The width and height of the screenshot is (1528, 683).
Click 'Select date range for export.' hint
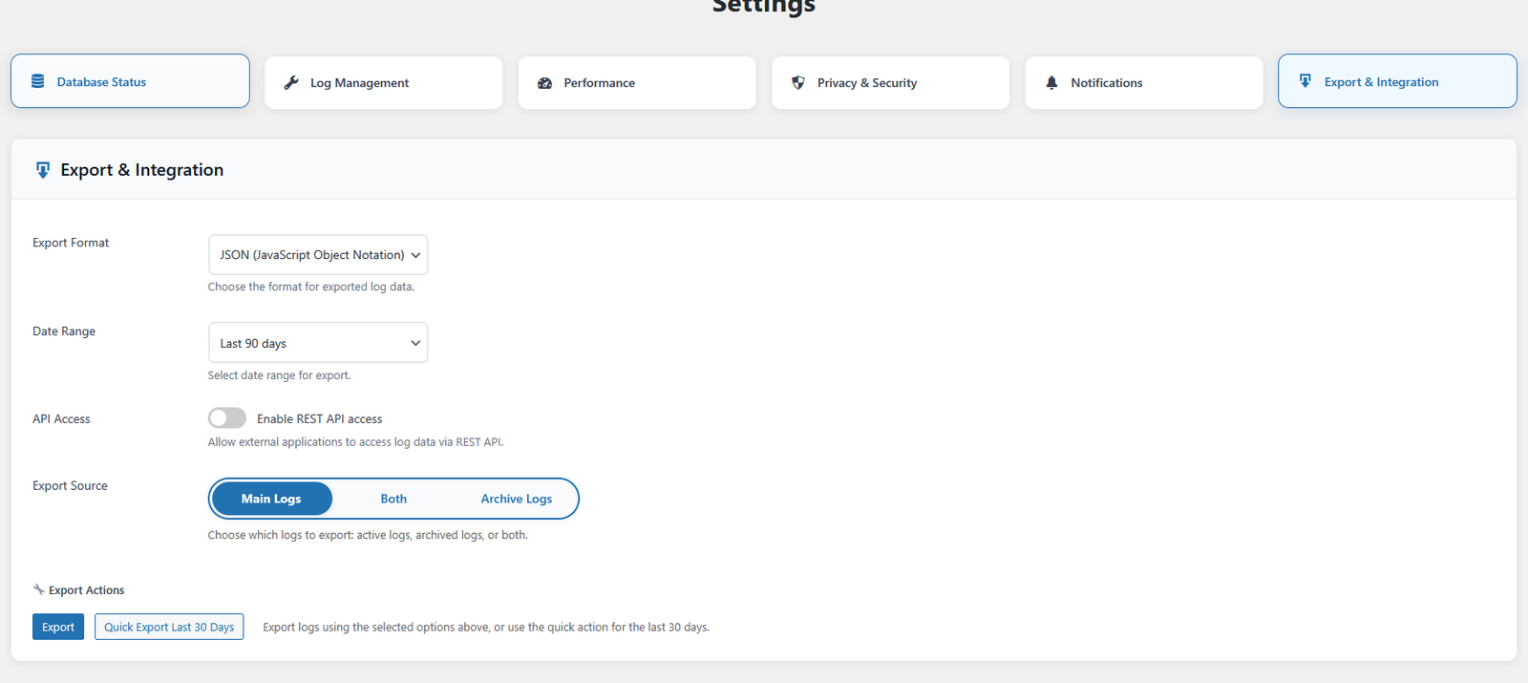(x=279, y=375)
